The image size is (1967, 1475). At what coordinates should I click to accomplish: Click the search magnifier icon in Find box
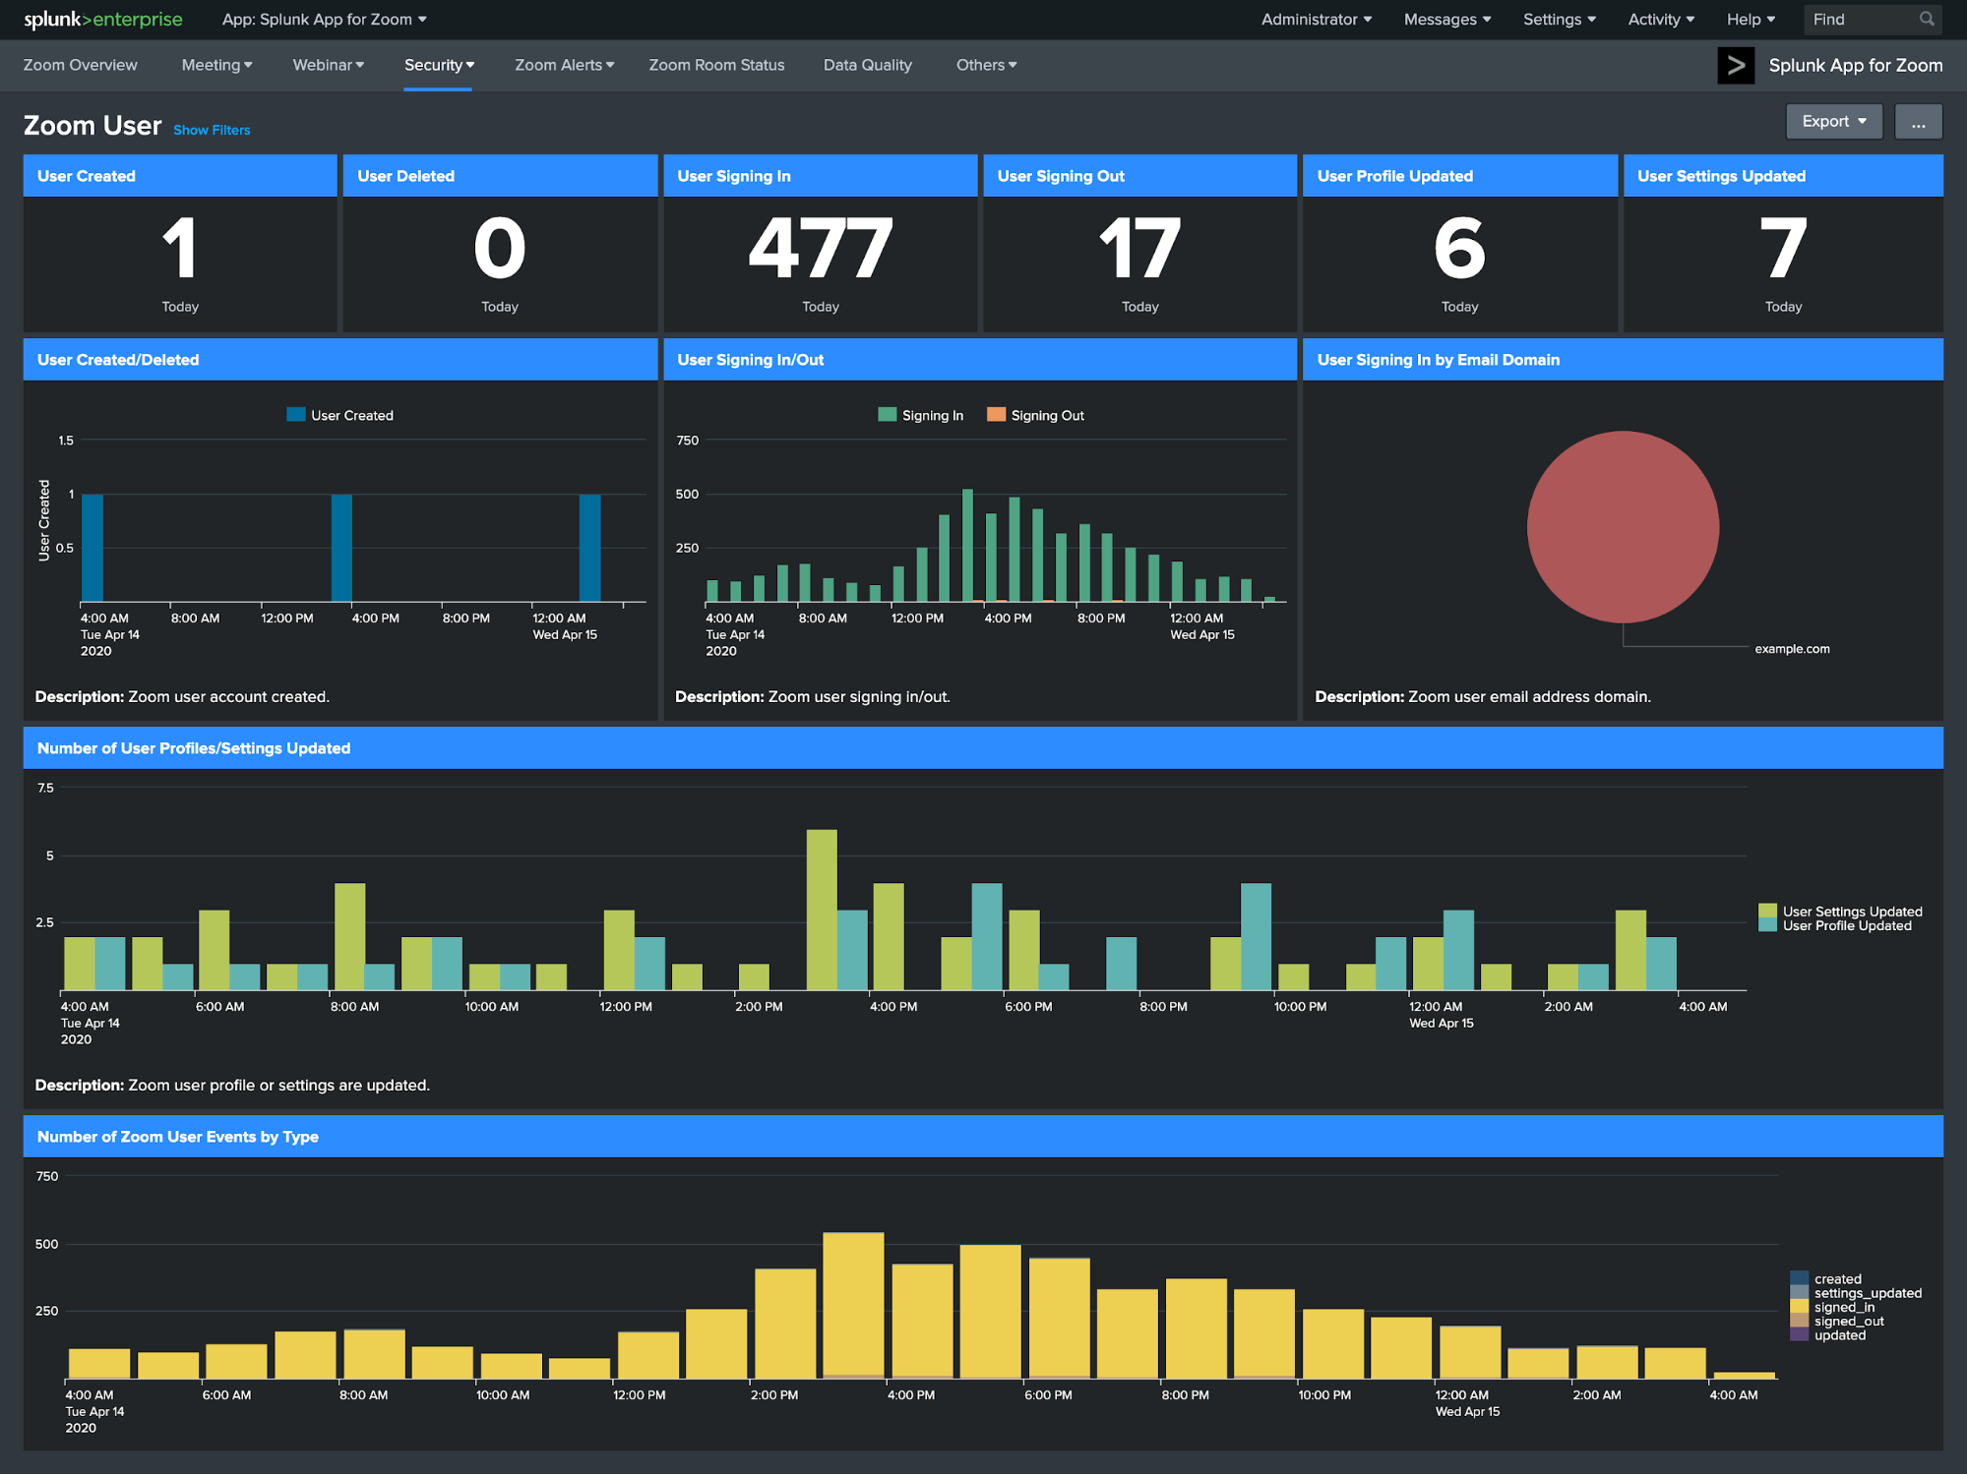pyautogui.click(x=1927, y=19)
